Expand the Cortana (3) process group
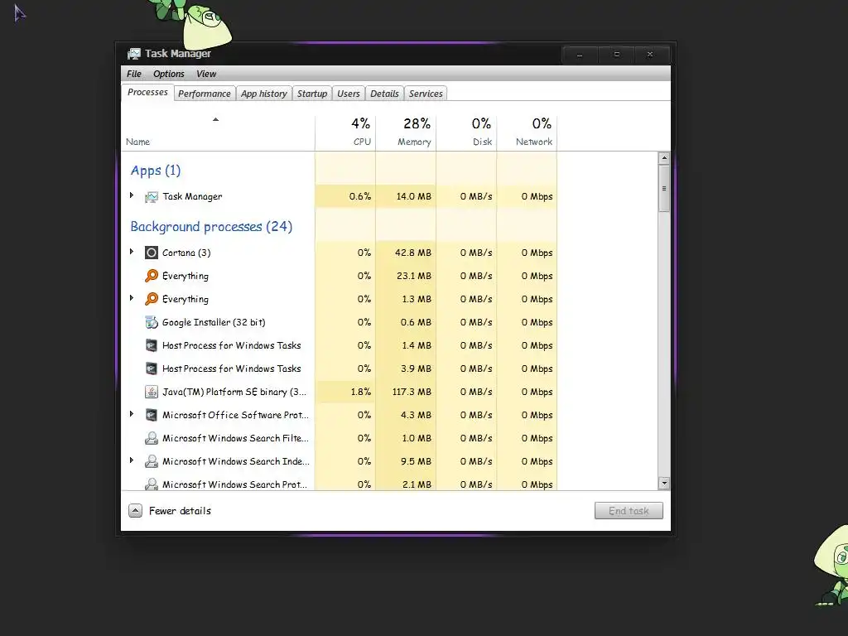848x636 pixels. tap(132, 252)
